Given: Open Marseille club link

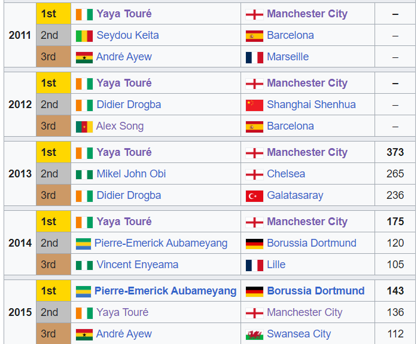Looking at the screenshot, I should click(x=288, y=57).
